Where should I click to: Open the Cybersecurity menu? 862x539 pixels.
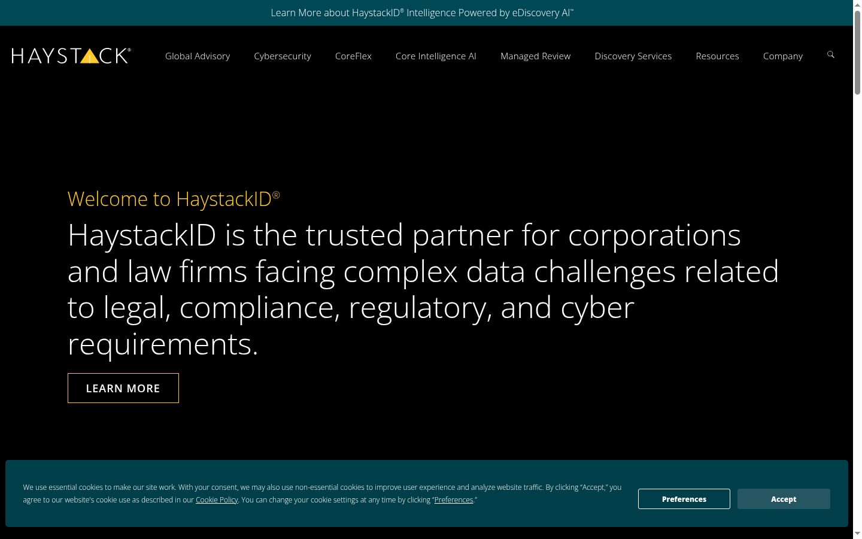tap(283, 56)
